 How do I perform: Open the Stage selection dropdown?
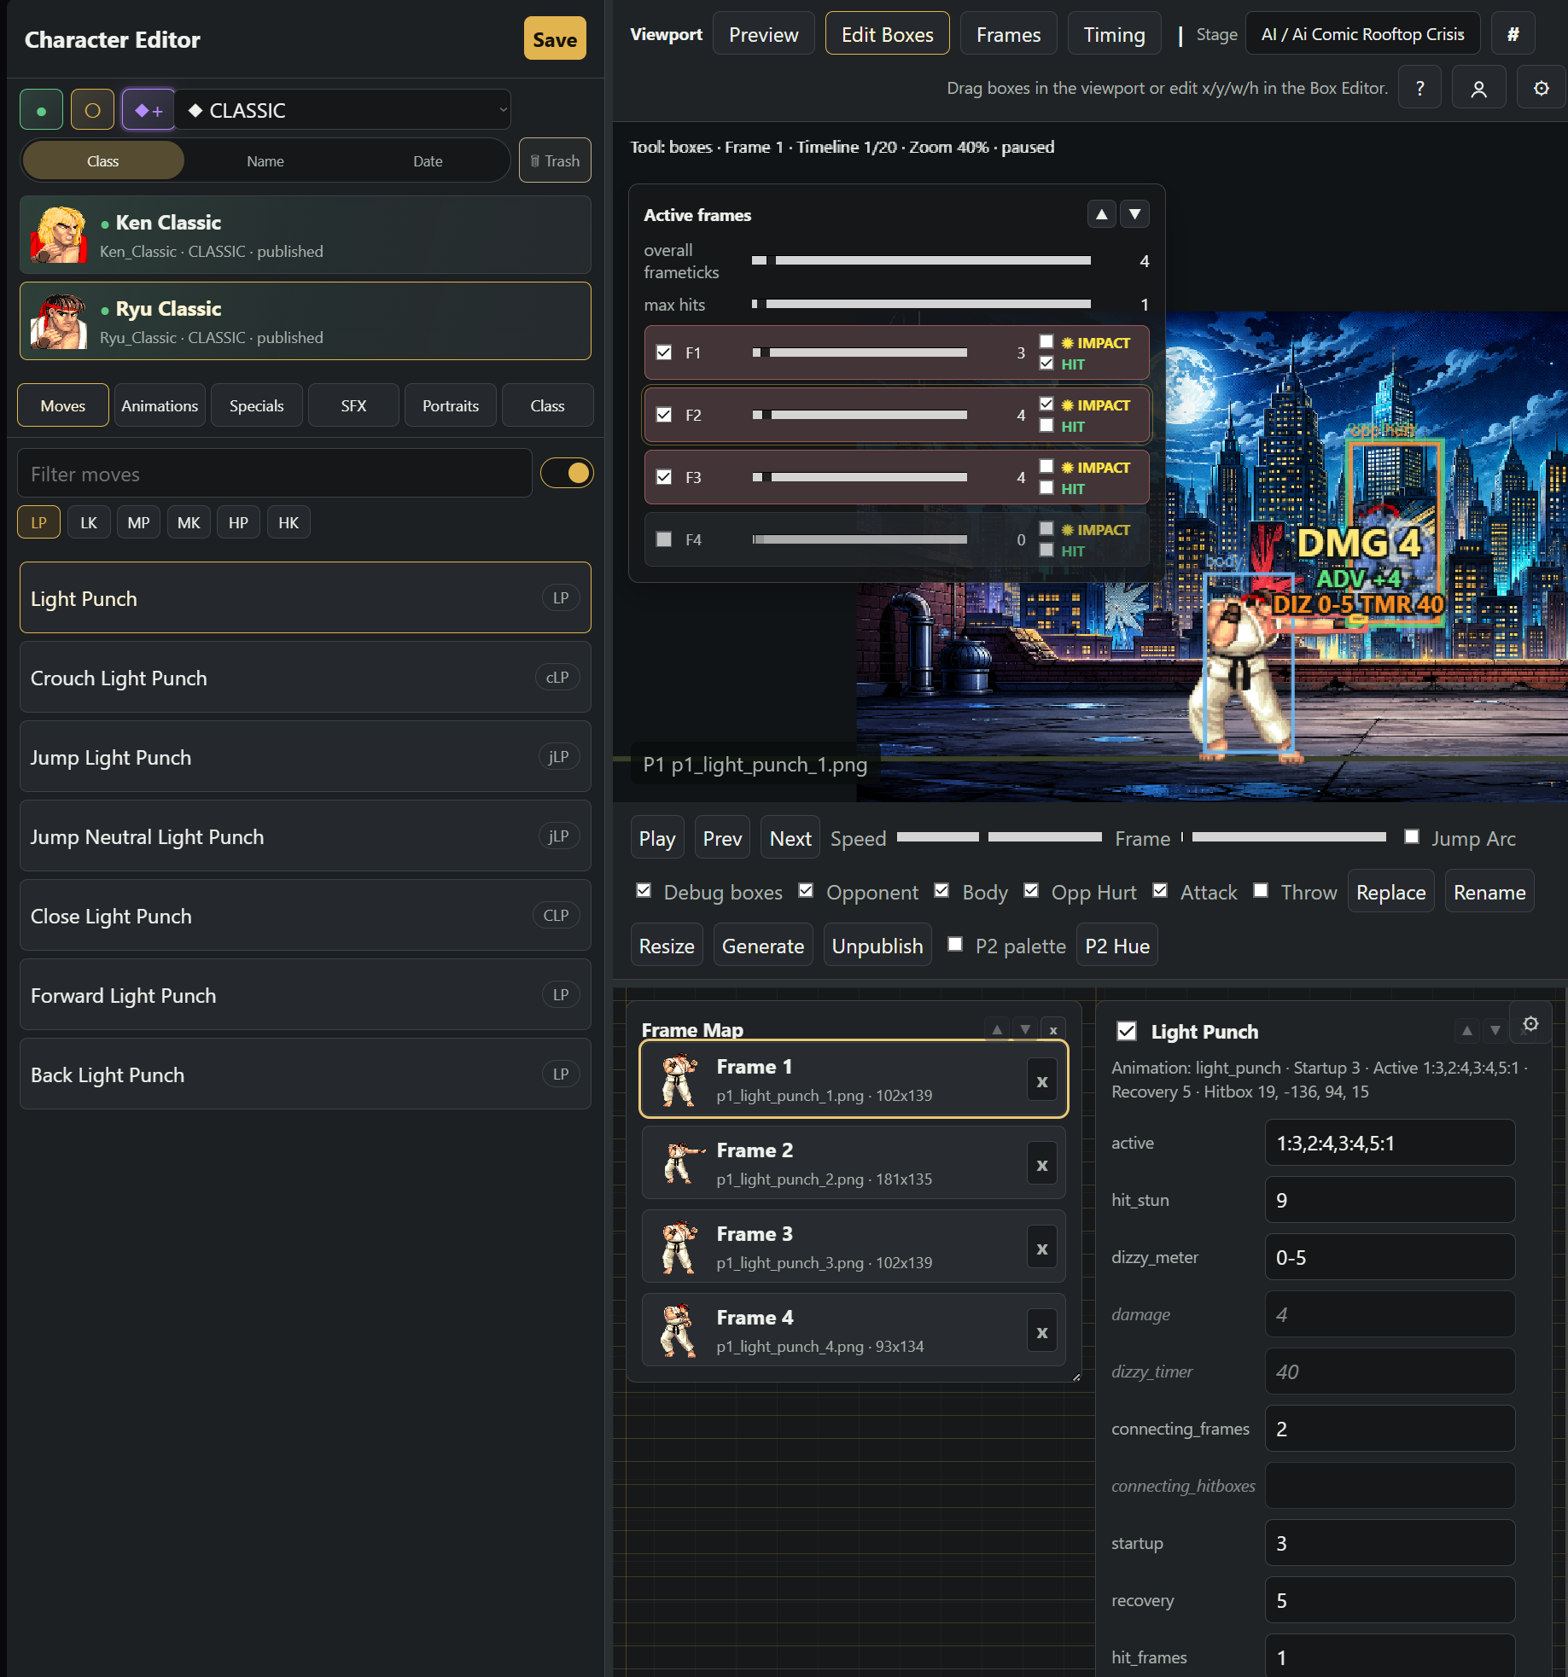tap(1362, 34)
